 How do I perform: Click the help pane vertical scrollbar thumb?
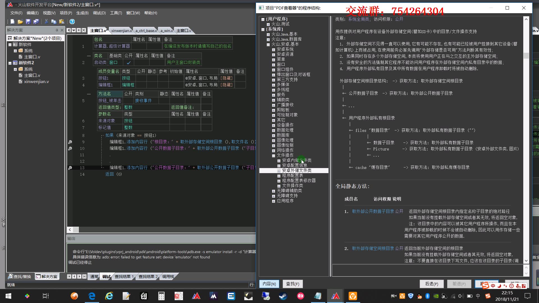[526, 56]
